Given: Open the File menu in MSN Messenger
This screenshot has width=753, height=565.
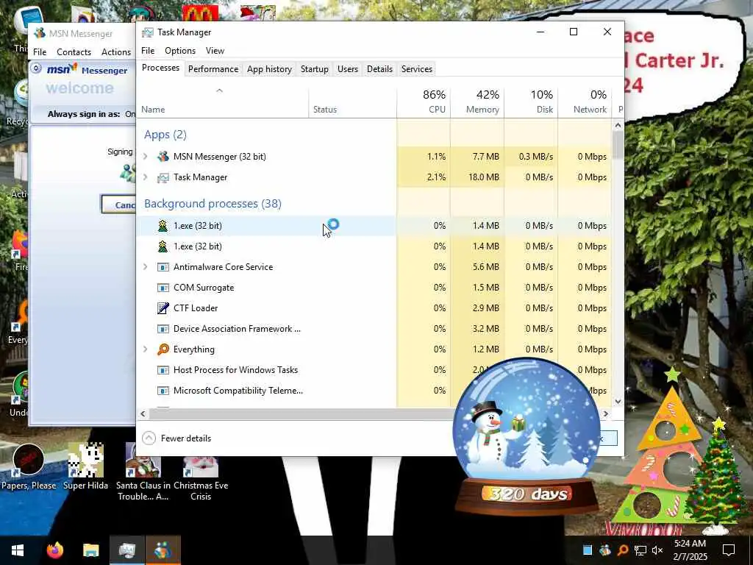Looking at the screenshot, I should pyautogui.click(x=40, y=52).
